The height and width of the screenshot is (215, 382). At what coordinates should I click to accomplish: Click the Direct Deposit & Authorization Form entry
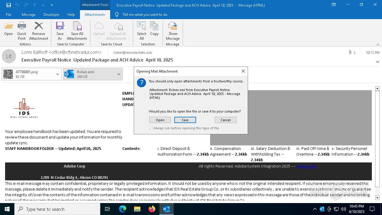[183, 151]
